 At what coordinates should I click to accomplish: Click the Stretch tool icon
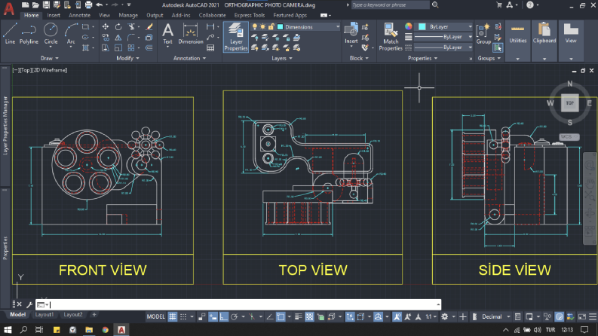(106, 48)
